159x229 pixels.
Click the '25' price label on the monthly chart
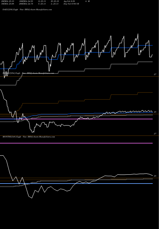coord(155,176)
